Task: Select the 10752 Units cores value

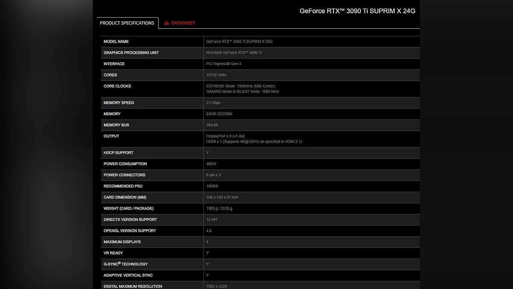Action: (x=216, y=75)
